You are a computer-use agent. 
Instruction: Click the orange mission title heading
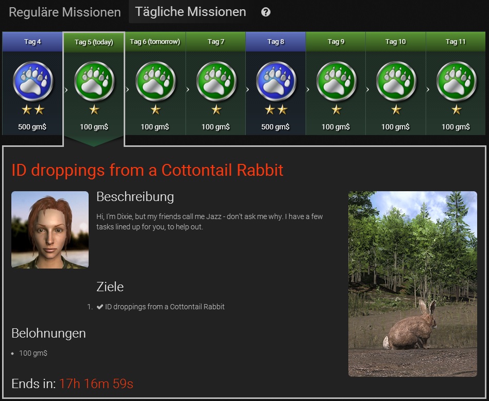point(147,171)
